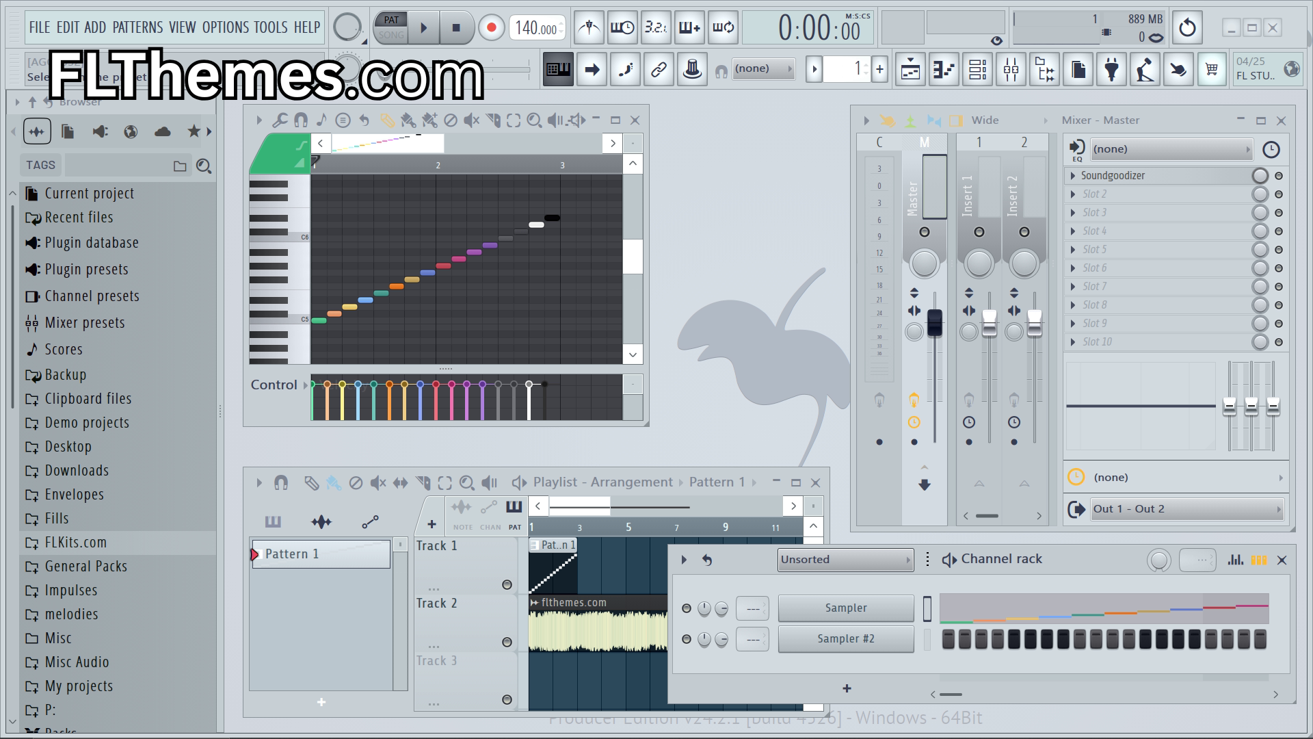Select the slice tool in playlist
The image size is (1313, 739).
[x=423, y=483]
